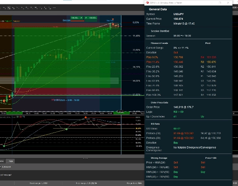This screenshot has width=238, height=186.
Task: Click the 11.40% Fibonacci level label
Action: [x=136, y=36]
